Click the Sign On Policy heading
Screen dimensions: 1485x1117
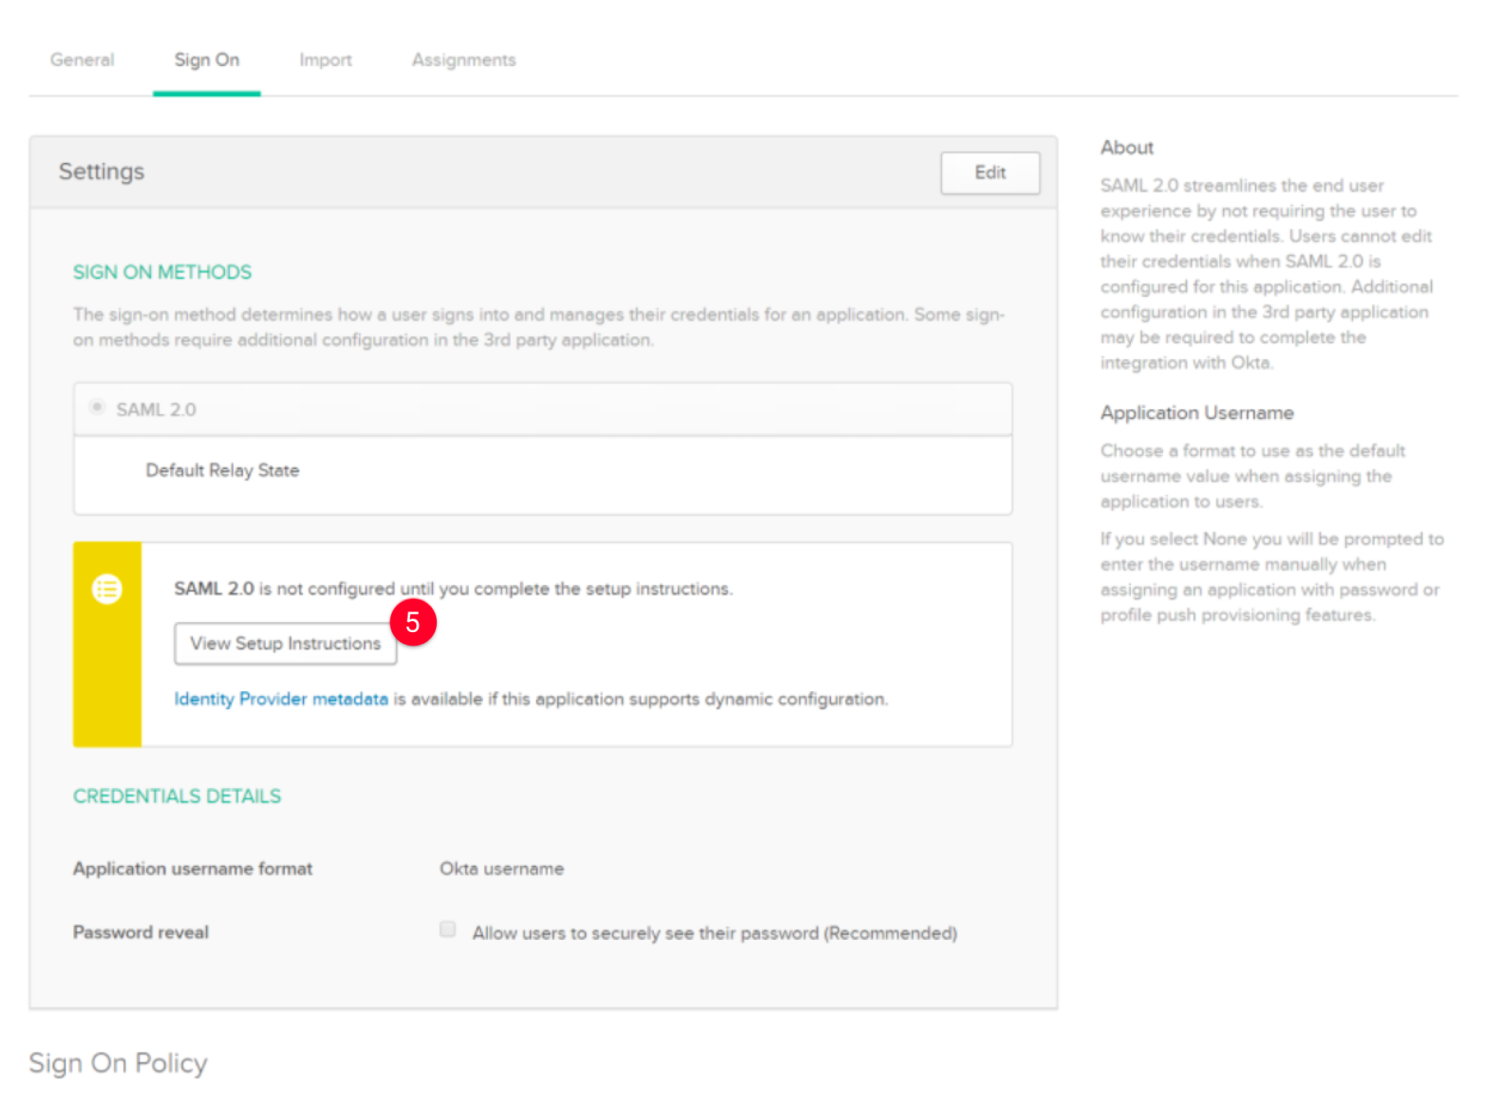[x=116, y=1063]
